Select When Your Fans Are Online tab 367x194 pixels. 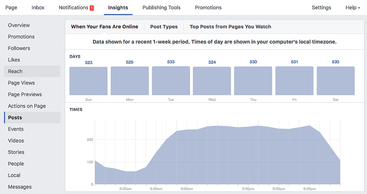[104, 27]
